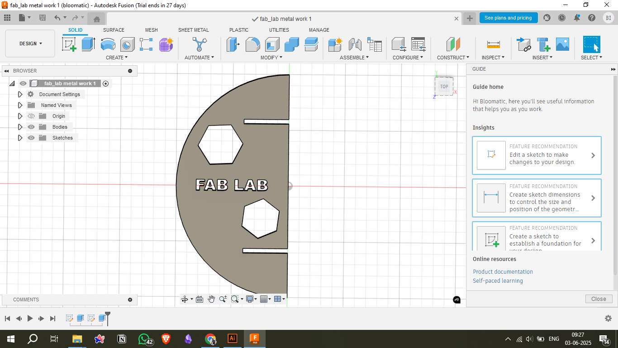Screen dimensions: 618x348
Task: Click the TOP face of the ViewCube
Action: pos(444,87)
